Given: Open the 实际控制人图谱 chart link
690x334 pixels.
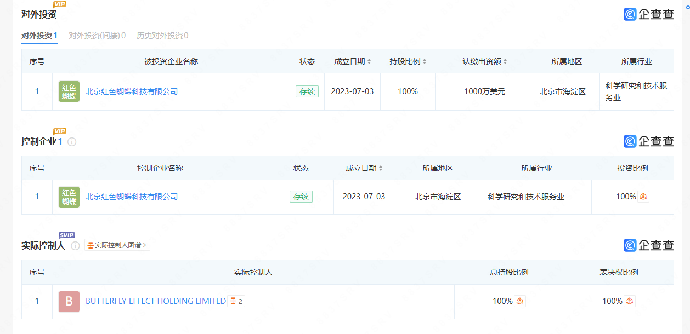Looking at the screenshot, I should click(x=117, y=245).
